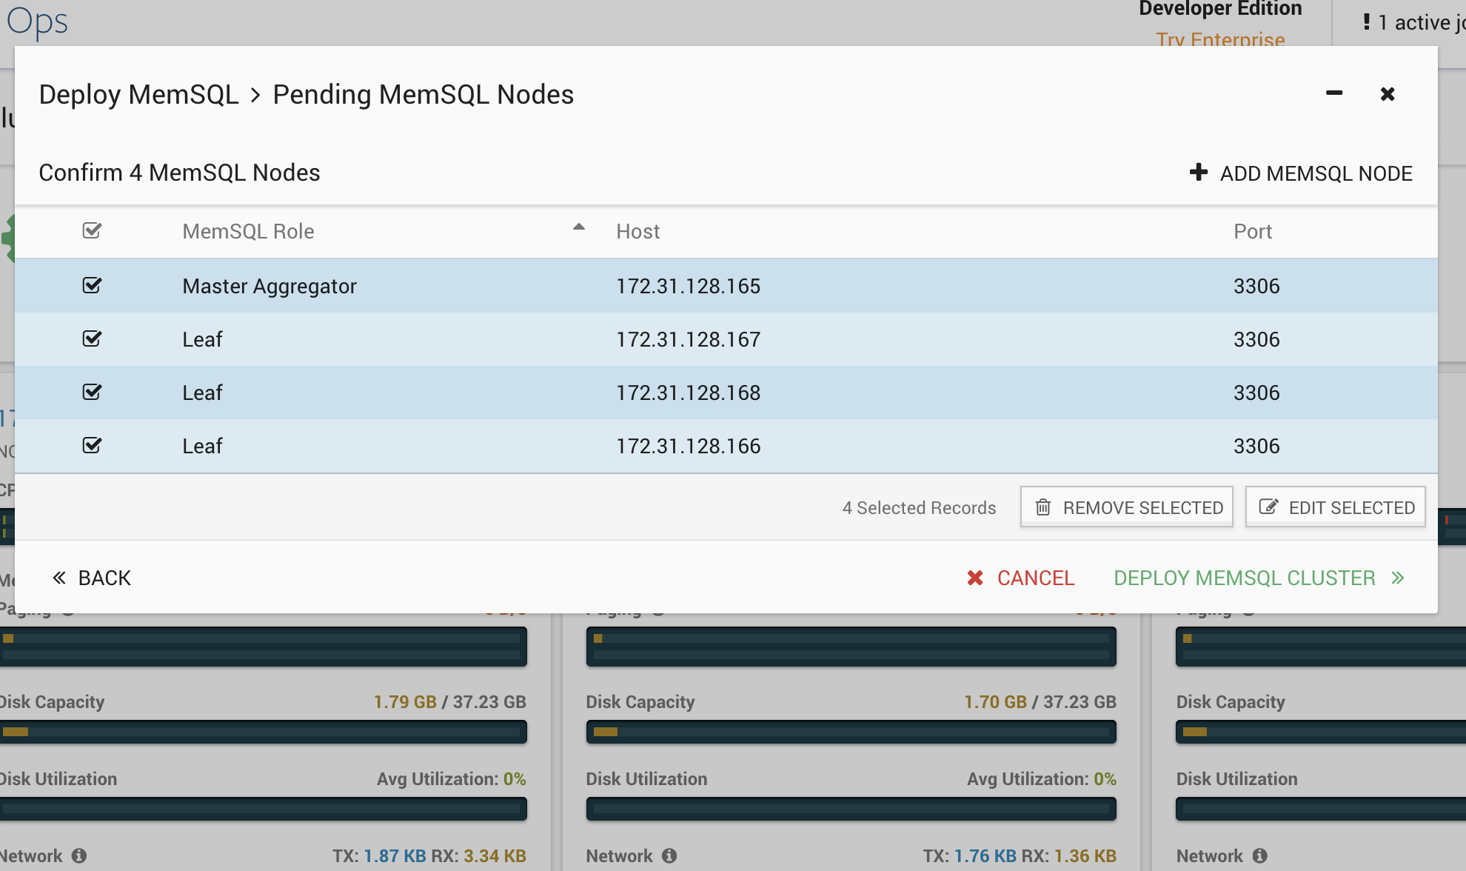
Task: Toggle checkbox for Master Aggregator row
Action: pyautogui.click(x=93, y=285)
